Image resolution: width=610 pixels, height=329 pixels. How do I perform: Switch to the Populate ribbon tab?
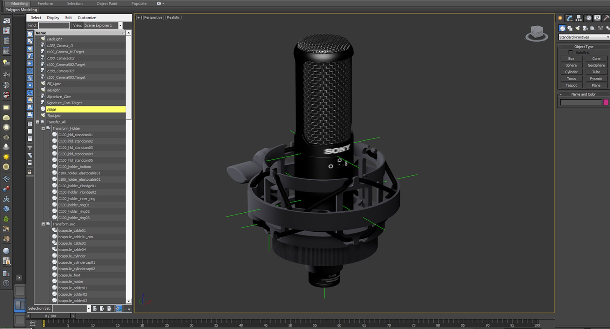(x=139, y=3)
